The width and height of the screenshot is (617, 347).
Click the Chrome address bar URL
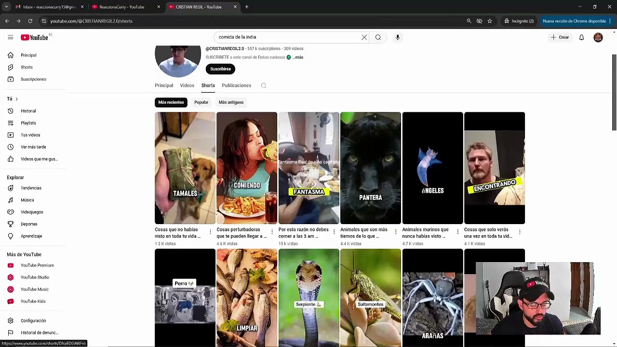(91, 21)
